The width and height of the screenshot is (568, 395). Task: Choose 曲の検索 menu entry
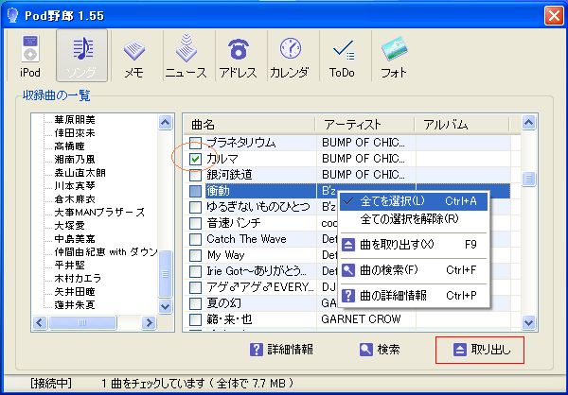pos(414,270)
